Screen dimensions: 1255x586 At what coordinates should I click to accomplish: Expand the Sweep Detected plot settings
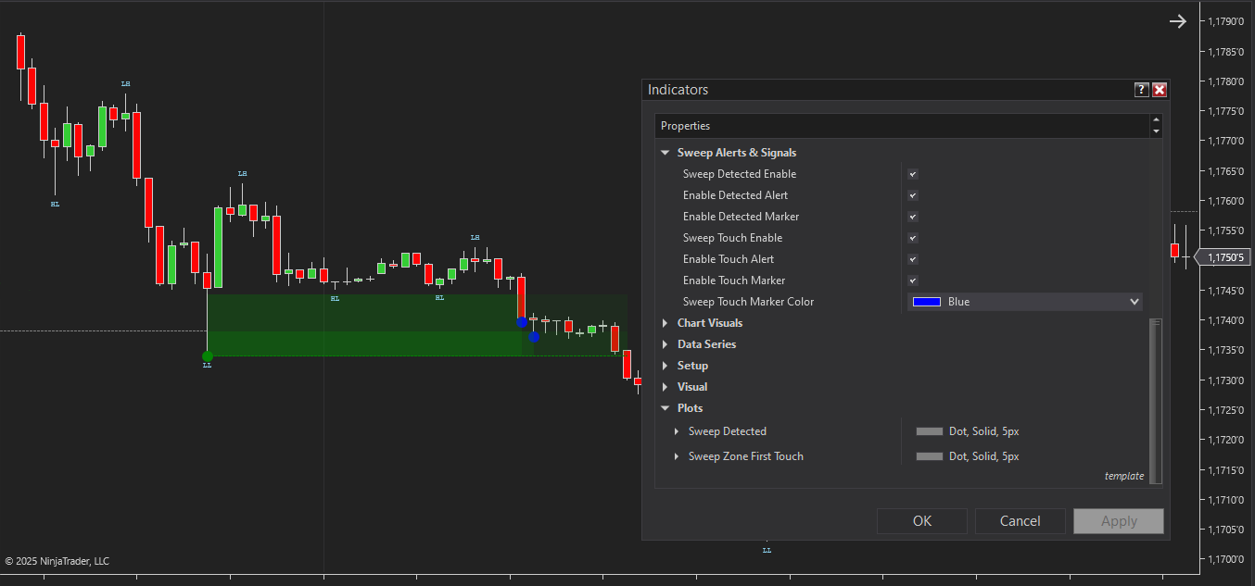(678, 431)
